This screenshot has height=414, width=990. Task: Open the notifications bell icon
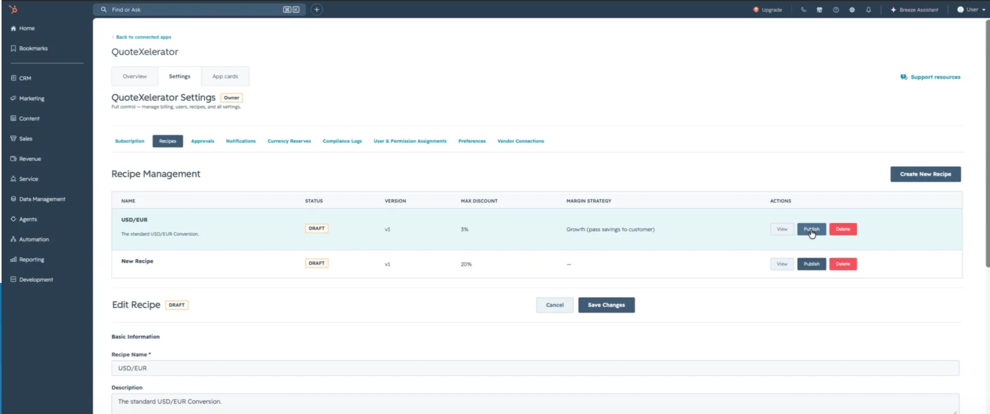click(x=868, y=9)
